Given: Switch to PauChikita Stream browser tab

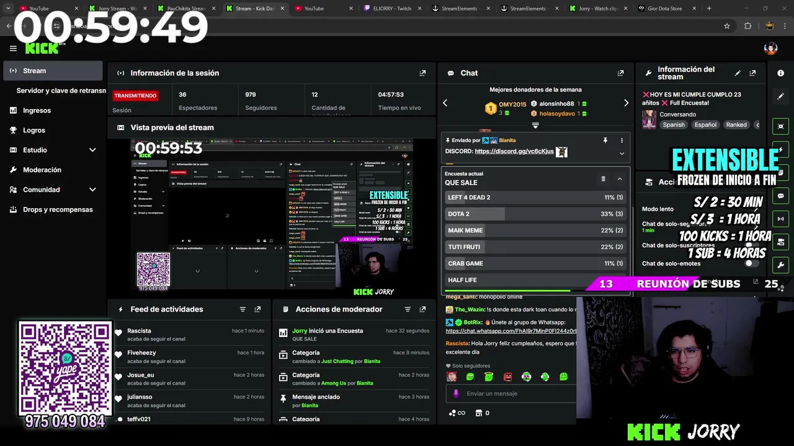Looking at the screenshot, I should pos(186,9).
